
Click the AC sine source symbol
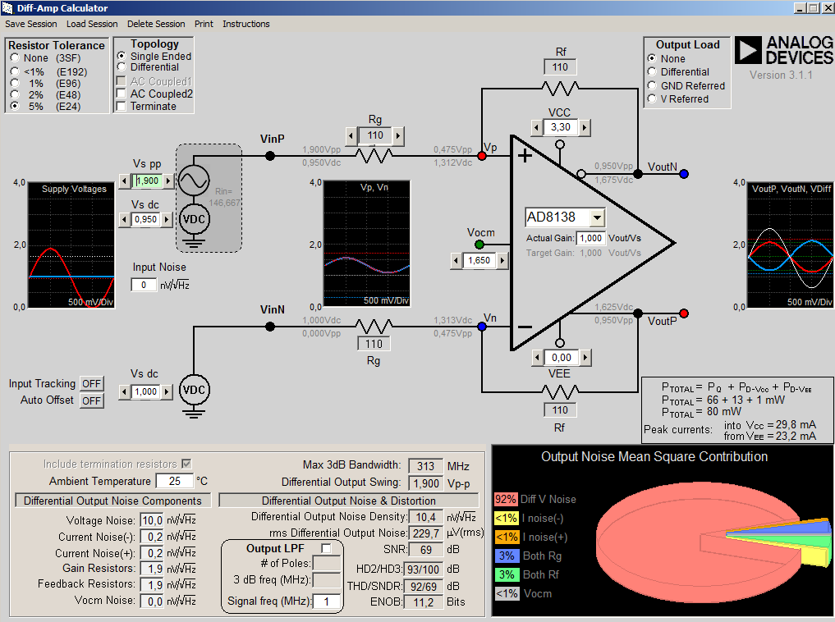[x=194, y=181]
